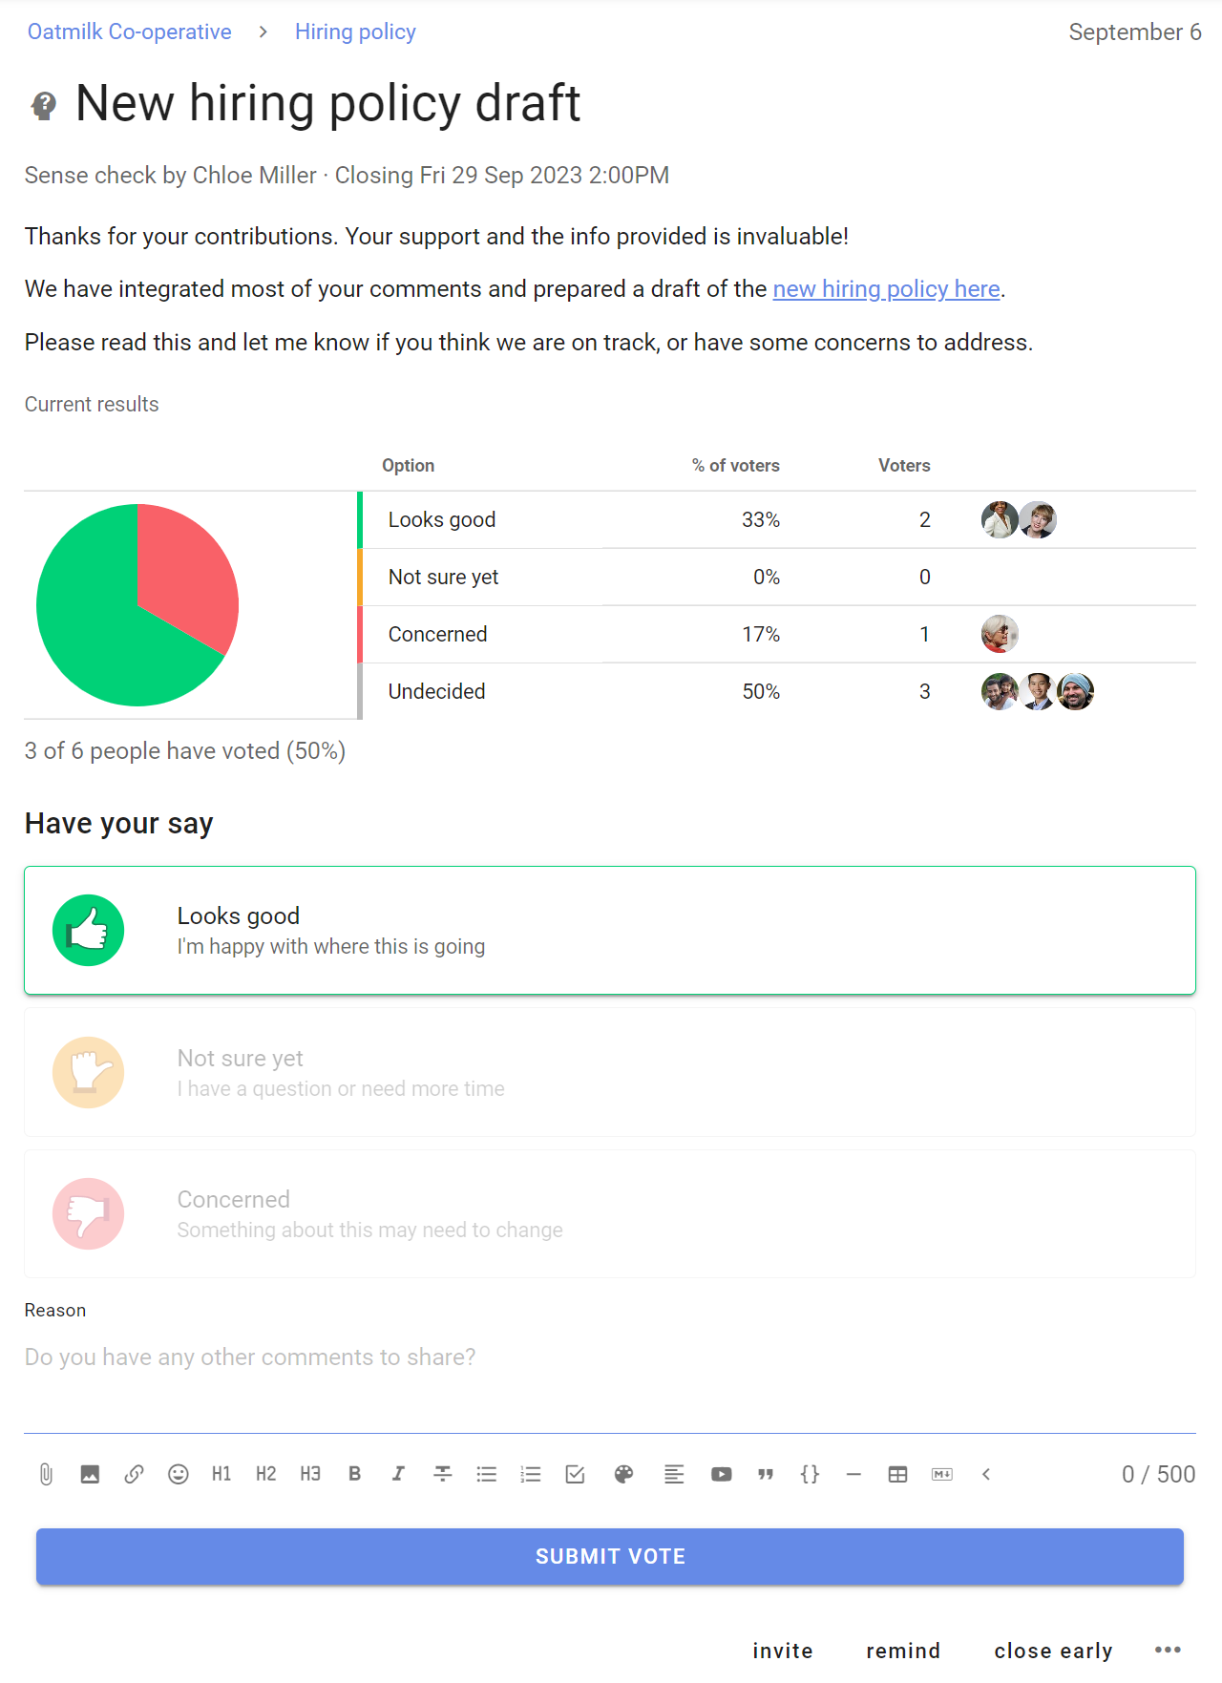Toggle the bulleted list formatting

coord(486,1474)
